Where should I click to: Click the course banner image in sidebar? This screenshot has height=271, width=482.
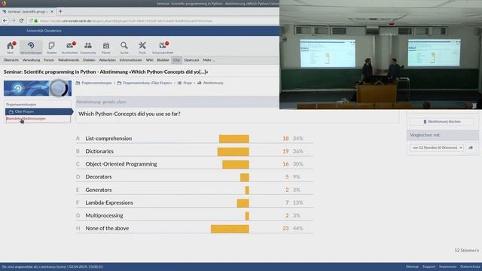coord(38,88)
